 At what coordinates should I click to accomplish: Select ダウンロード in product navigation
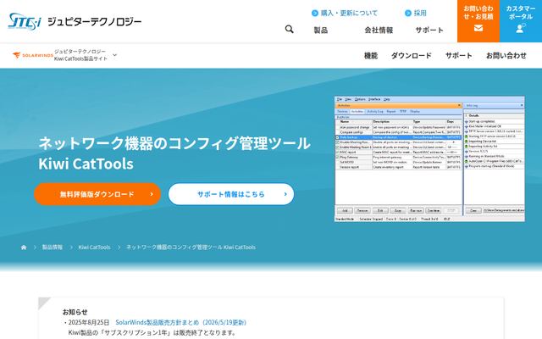point(412,55)
